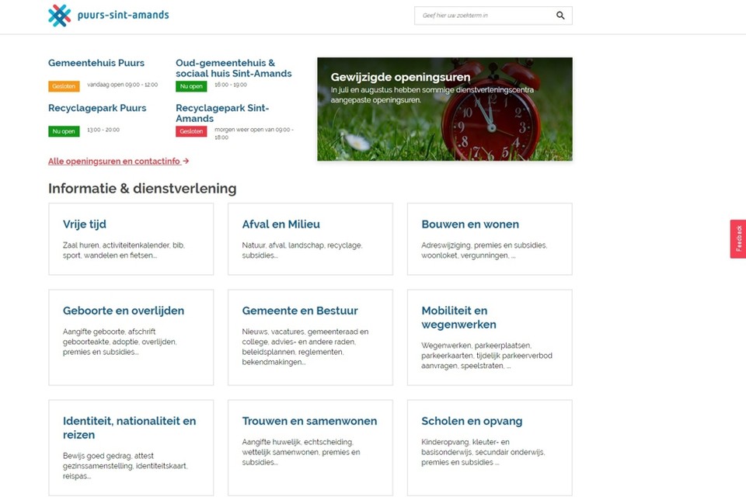
Task: Open the Mobiliteit en wegenwerken card
Action: pos(490,337)
